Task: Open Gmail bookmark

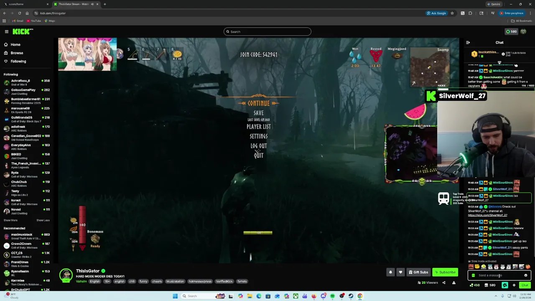Action: 18,21
